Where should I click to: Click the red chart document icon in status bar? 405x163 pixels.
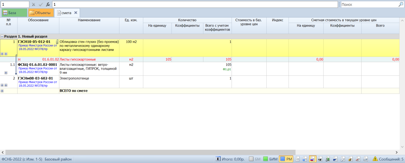click(x=358, y=159)
